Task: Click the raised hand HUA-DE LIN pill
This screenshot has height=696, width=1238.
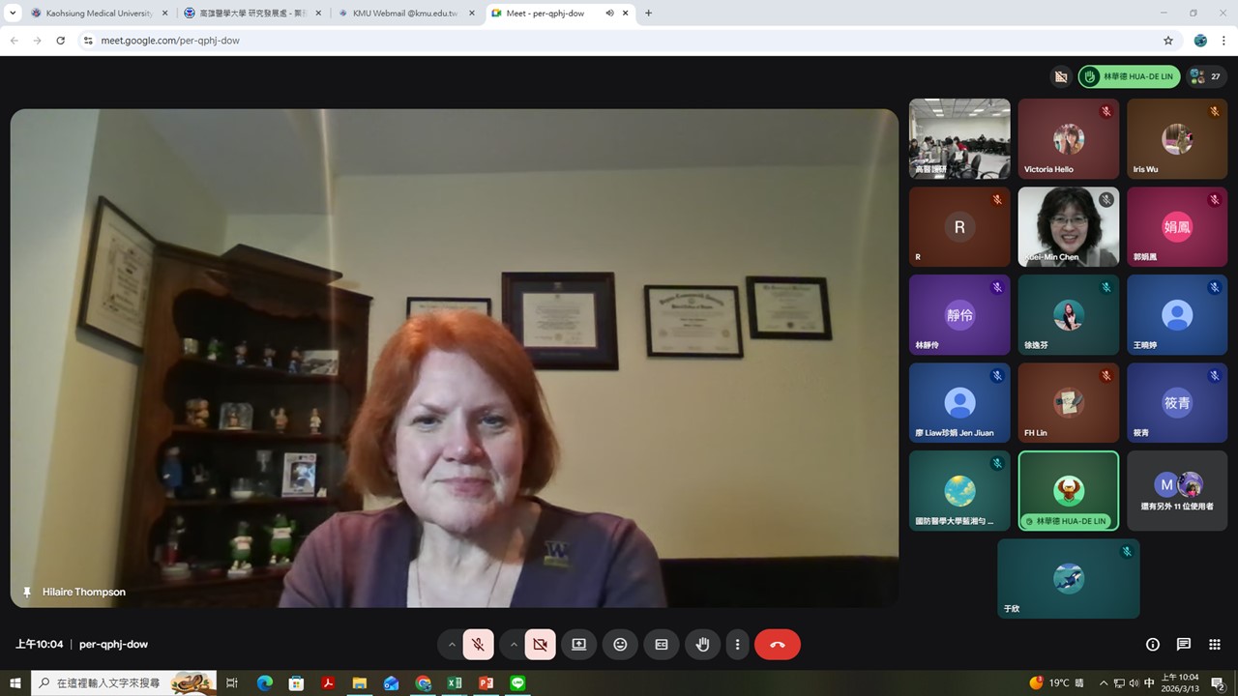Action: point(1129,76)
